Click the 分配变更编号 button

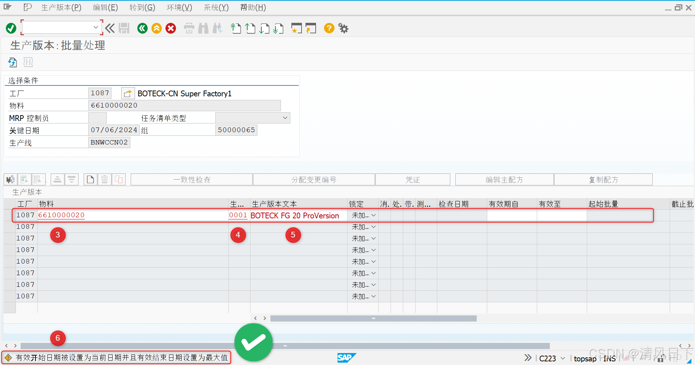pos(314,180)
